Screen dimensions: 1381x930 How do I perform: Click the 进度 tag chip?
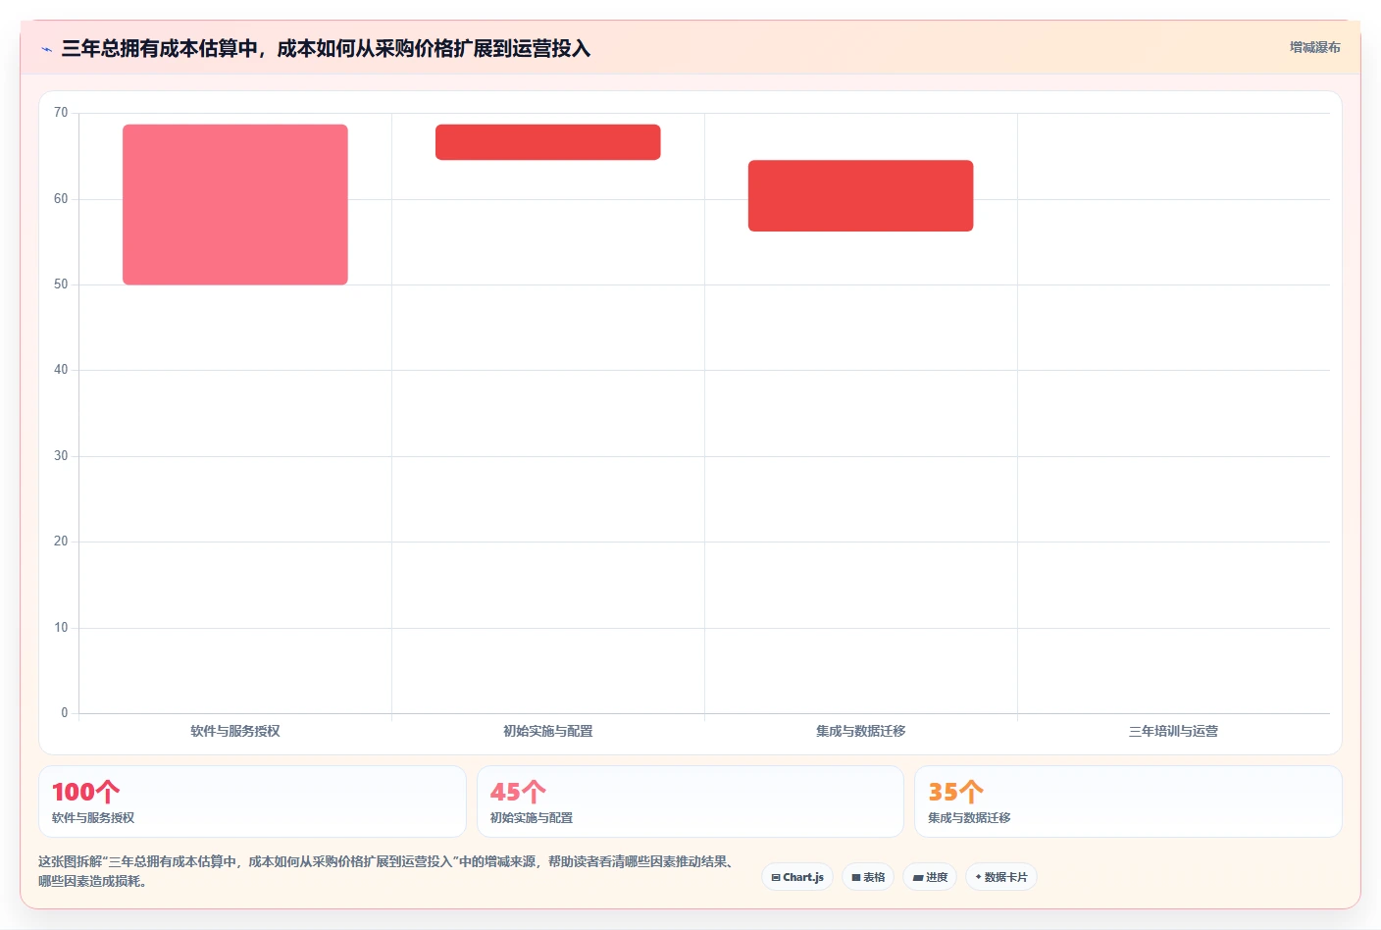click(x=930, y=877)
